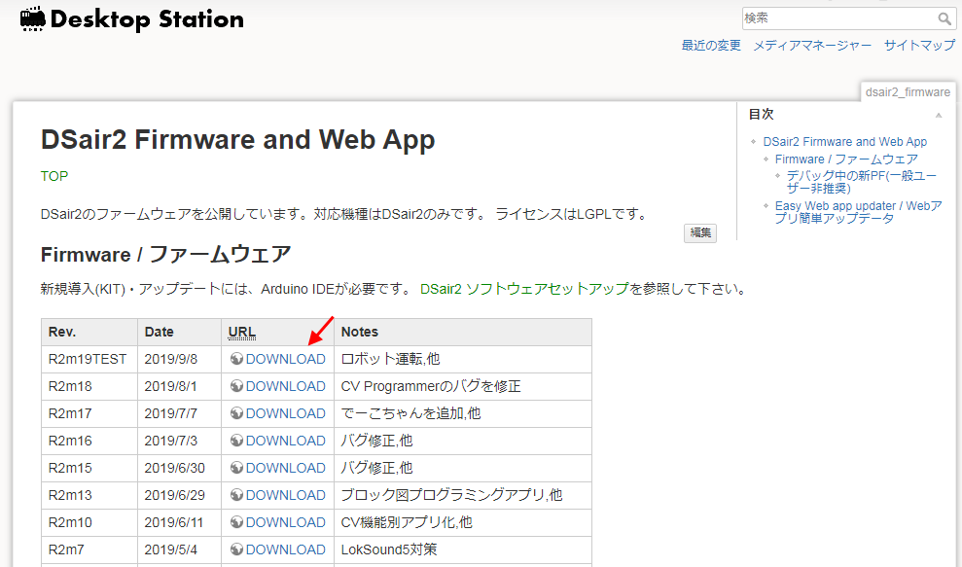This screenshot has width=962, height=567.
Task: Click globe icon in the R2m13 row
Action: tap(236, 495)
